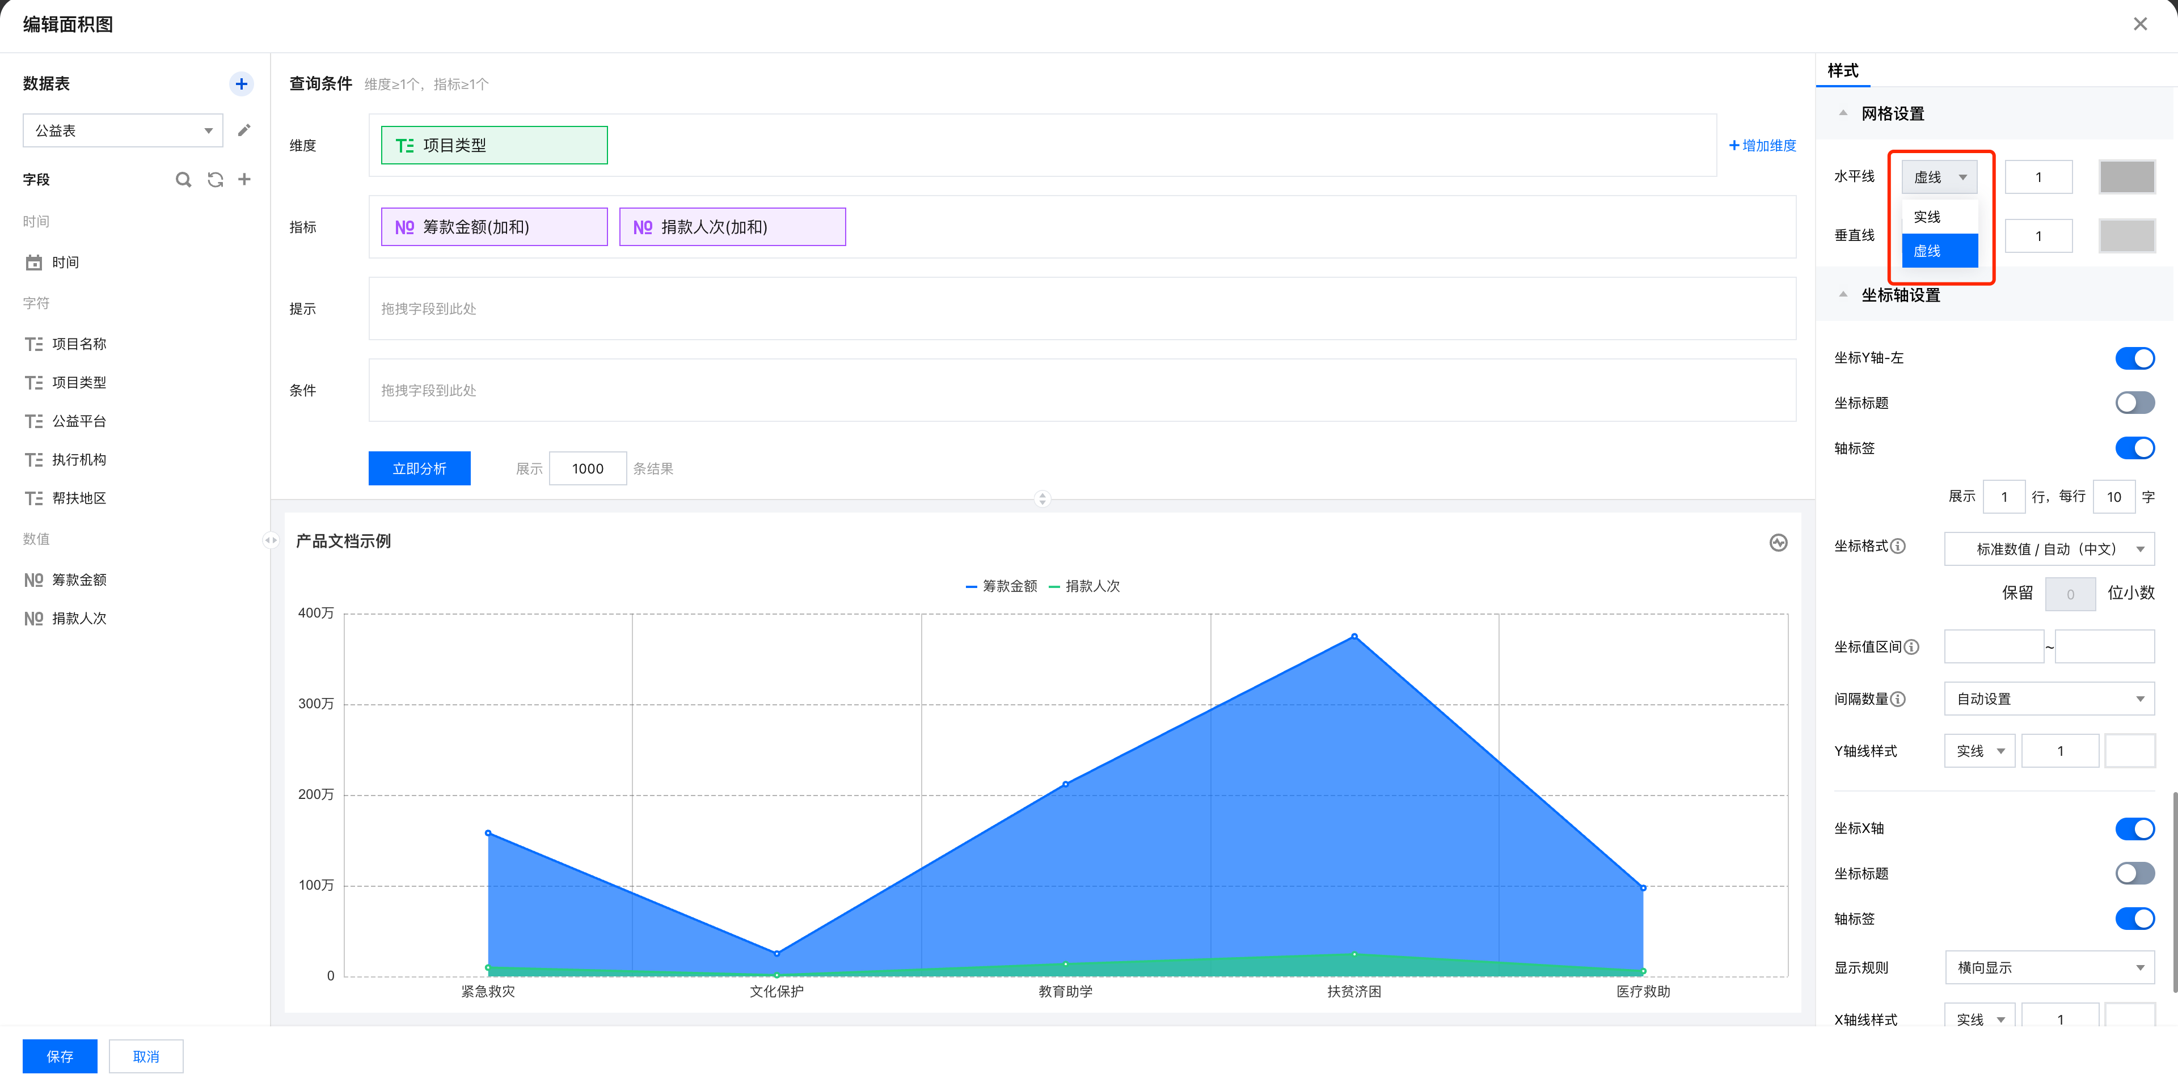Open the 水平线 gray color swatch

pos(2126,177)
